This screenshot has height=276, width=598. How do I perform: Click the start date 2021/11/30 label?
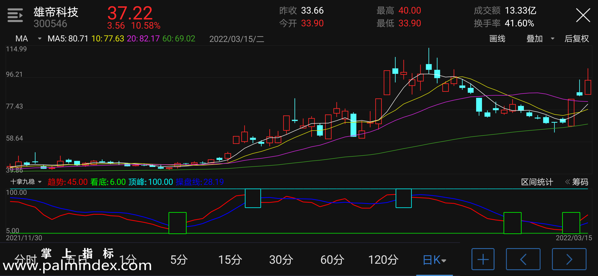click(24, 238)
